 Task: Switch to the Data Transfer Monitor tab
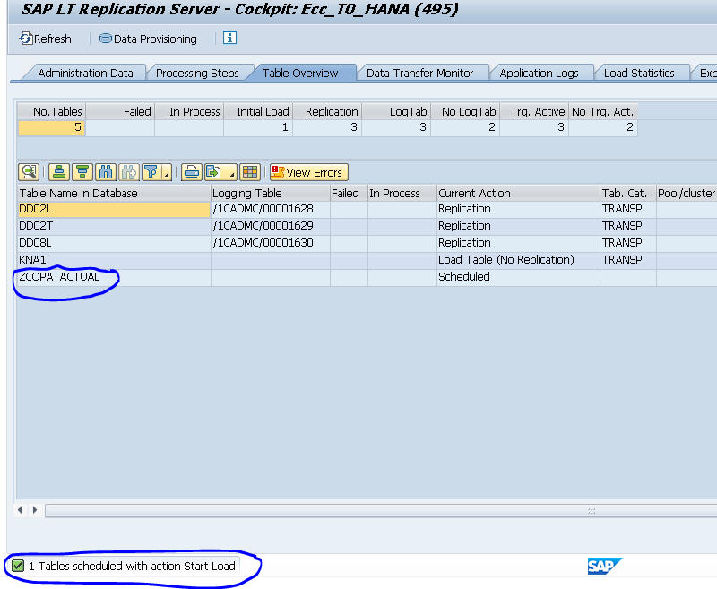tap(422, 73)
